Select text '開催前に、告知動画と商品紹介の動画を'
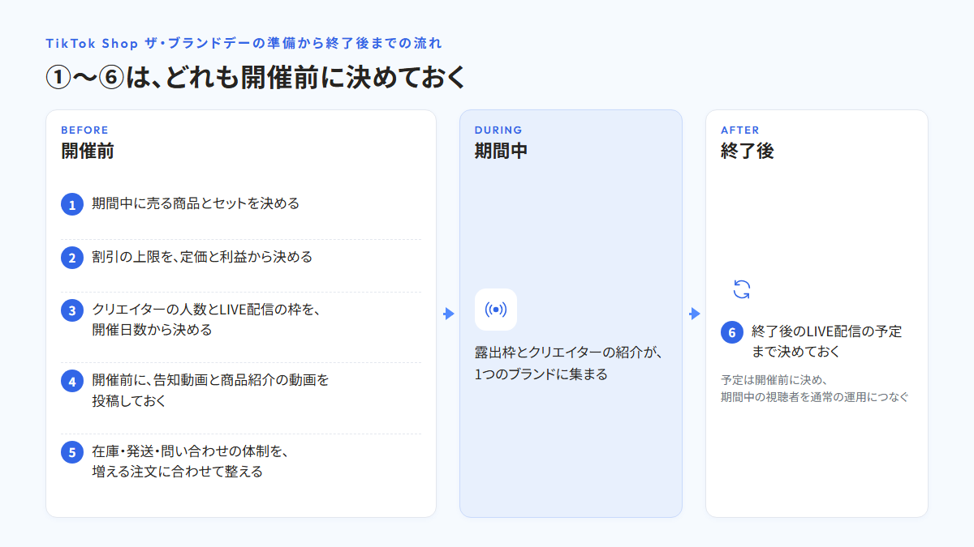Image resolution: width=974 pixels, height=547 pixels. [x=210, y=380]
